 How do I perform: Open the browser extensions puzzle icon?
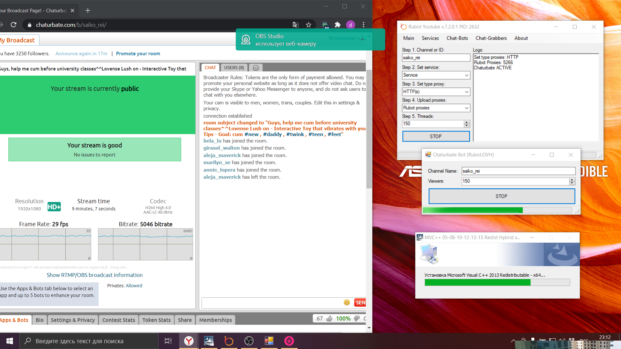pos(338,25)
